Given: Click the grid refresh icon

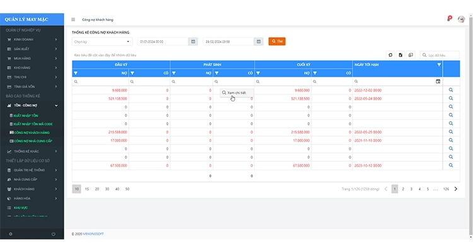Looking at the screenshot, I should click(390, 55).
